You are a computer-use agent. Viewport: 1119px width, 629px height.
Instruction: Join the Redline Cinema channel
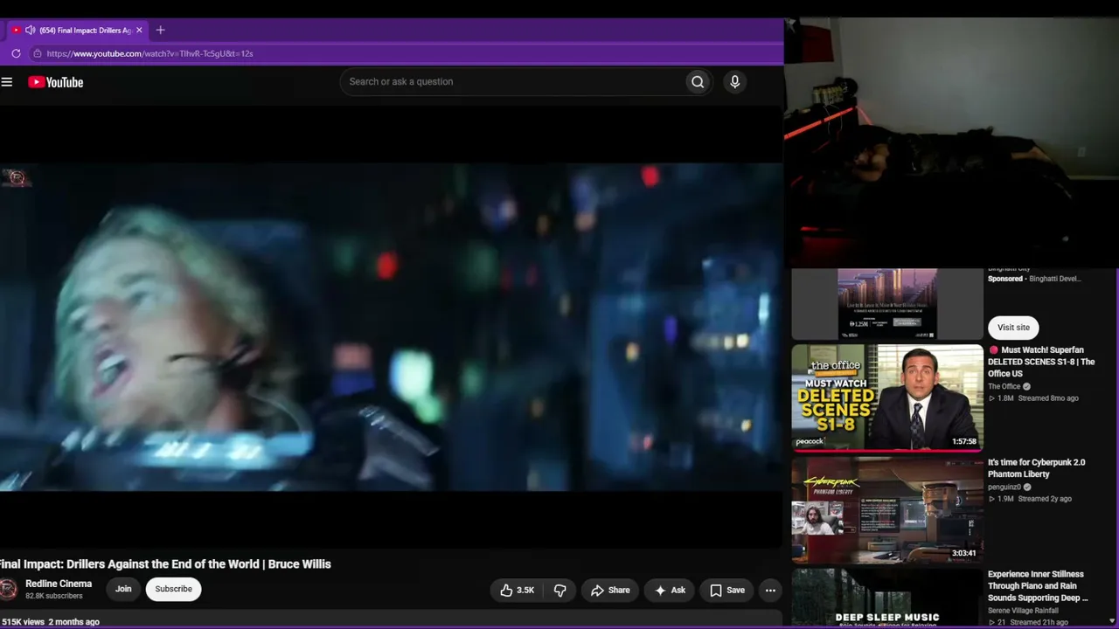pyautogui.click(x=123, y=589)
